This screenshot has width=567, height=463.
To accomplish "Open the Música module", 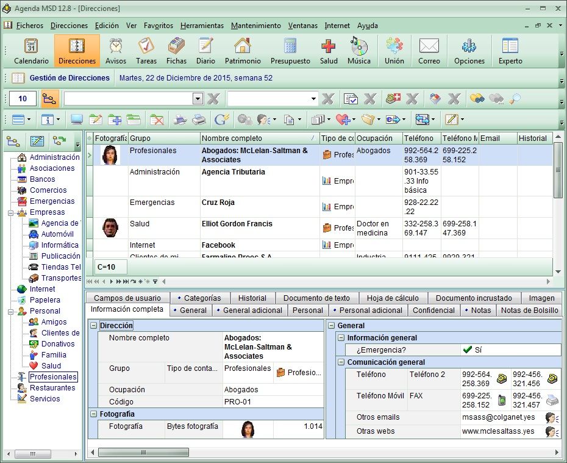I will [x=358, y=51].
